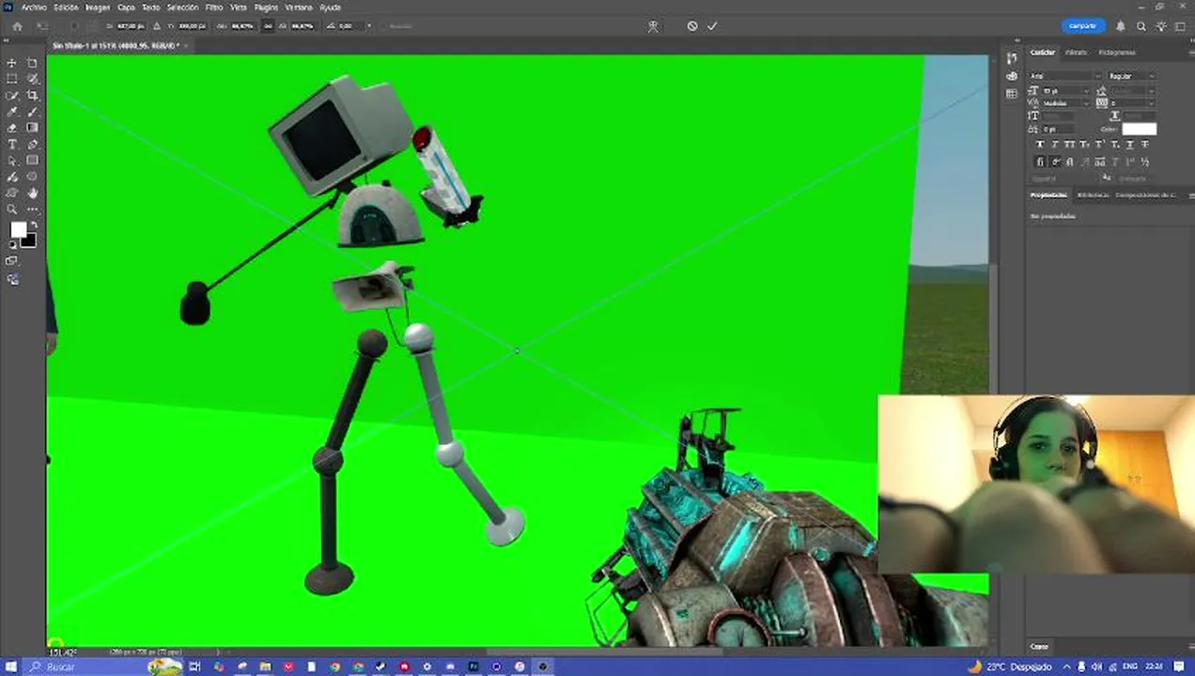
Task: Open the font style dropdown showing Regular
Action: [1132, 76]
